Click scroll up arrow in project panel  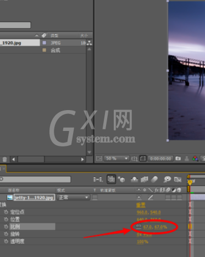89,49
